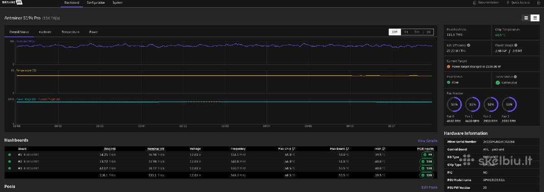The image size is (544, 192).
Task: Click green status dot for hashboard #1
Action: tap(10, 155)
